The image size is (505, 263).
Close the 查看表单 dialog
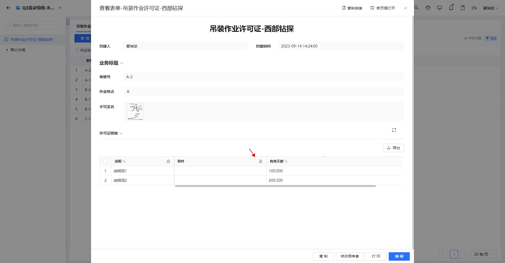(406, 8)
